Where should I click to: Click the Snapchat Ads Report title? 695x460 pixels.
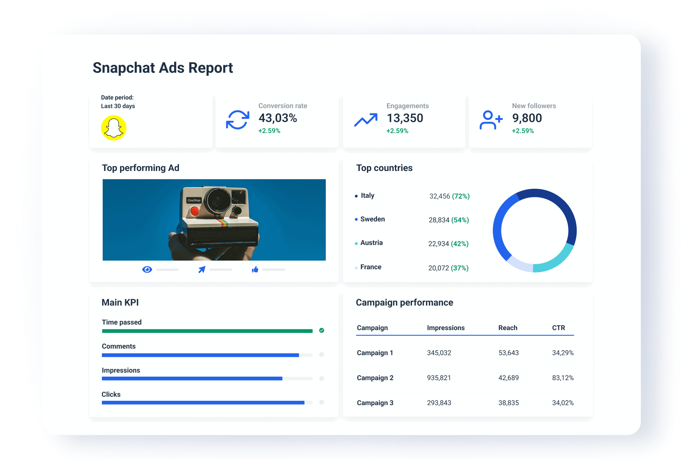pos(163,68)
